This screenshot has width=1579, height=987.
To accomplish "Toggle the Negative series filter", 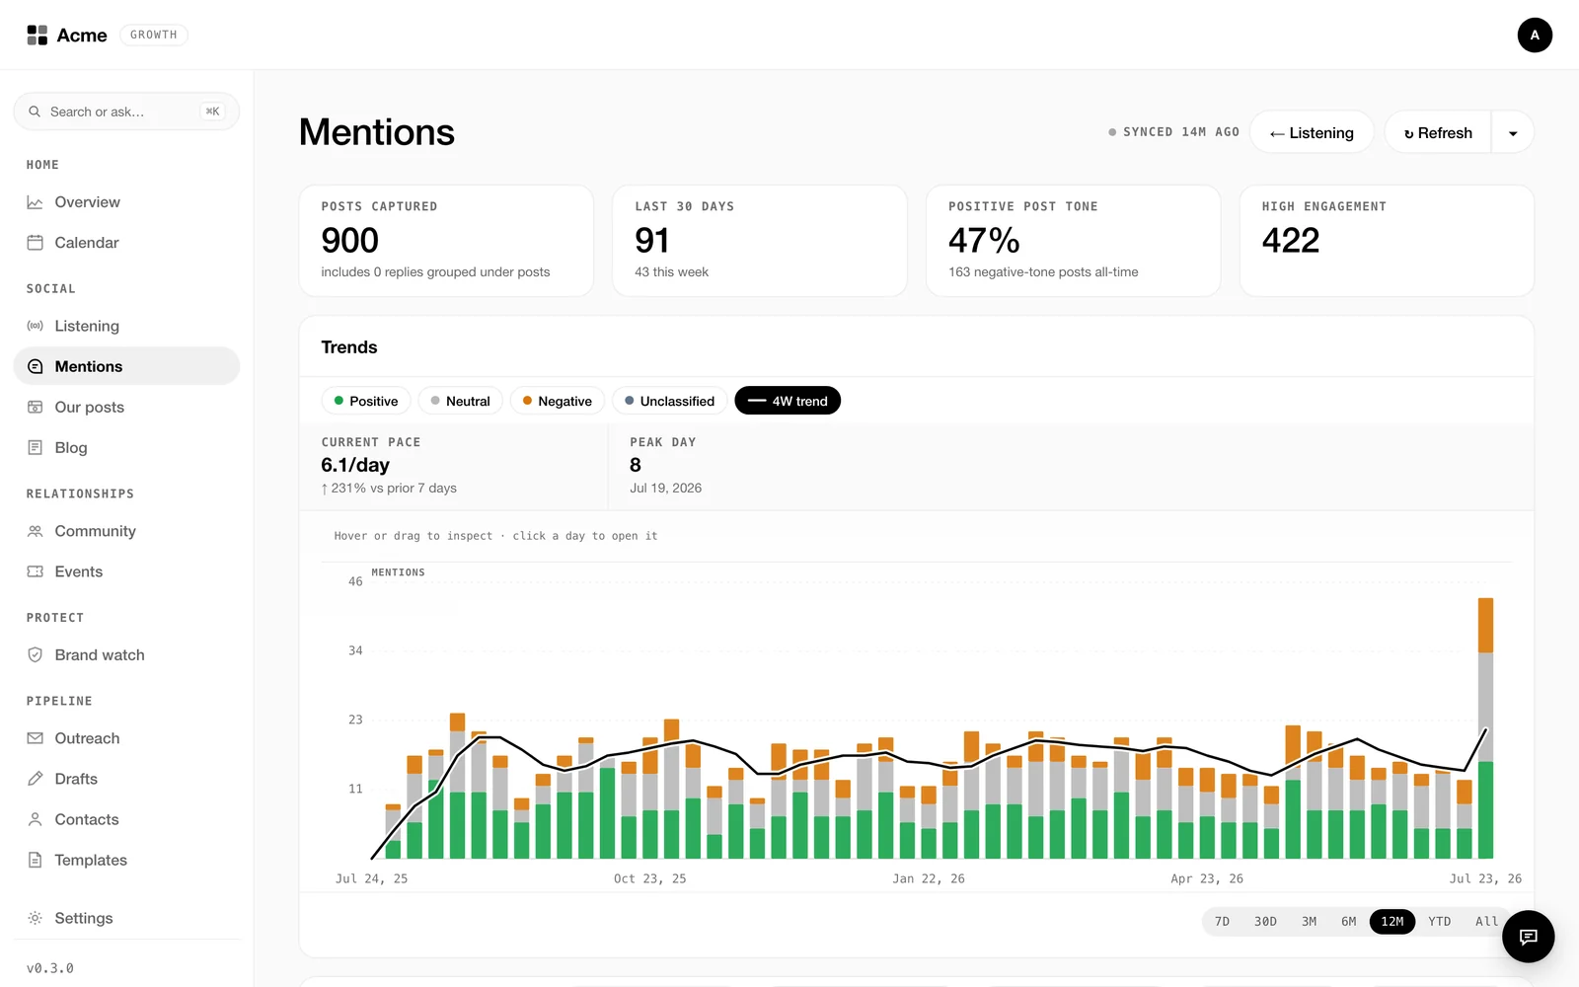I will pos(558,401).
